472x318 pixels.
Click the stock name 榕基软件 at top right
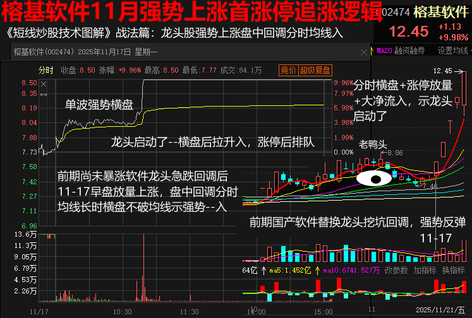(441, 12)
